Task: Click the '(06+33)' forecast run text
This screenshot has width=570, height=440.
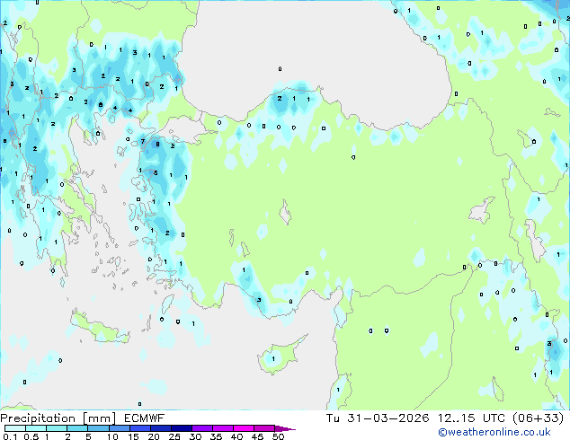Action: (x=538, y=418)
